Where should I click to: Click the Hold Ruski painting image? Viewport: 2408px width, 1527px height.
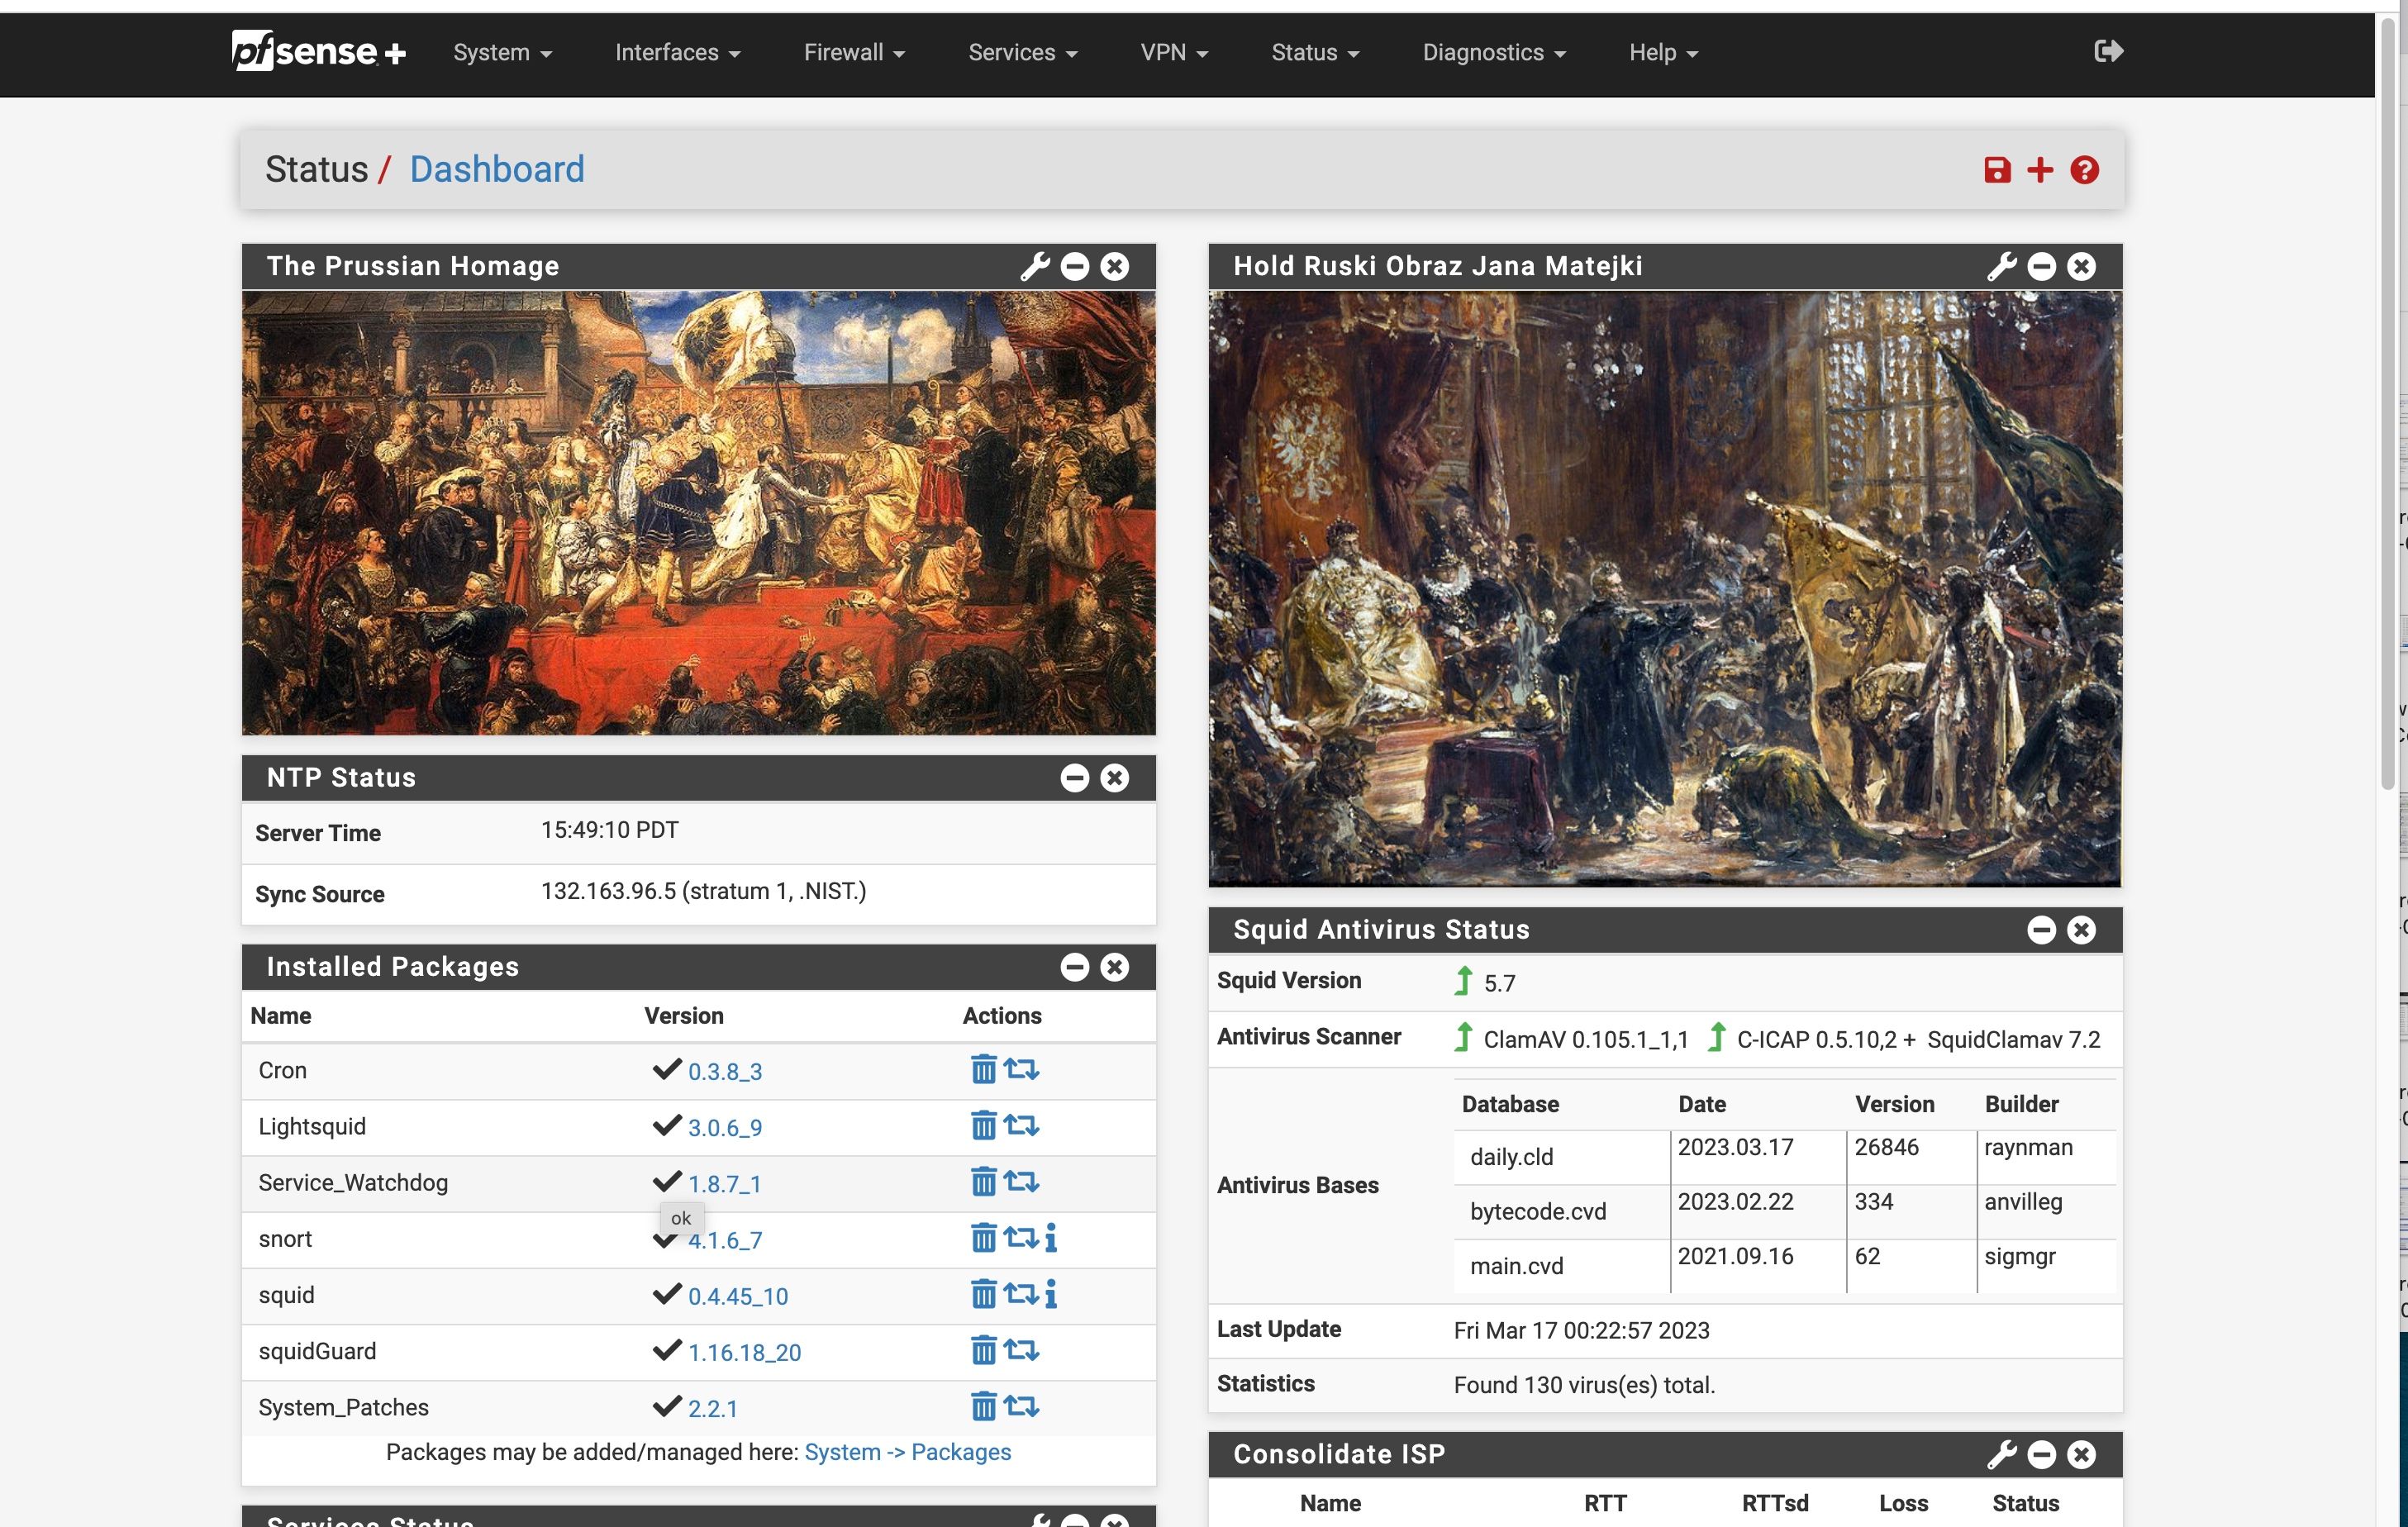click(x=1665, y=589)
